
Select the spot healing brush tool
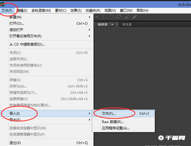click(x=134, y=17)
